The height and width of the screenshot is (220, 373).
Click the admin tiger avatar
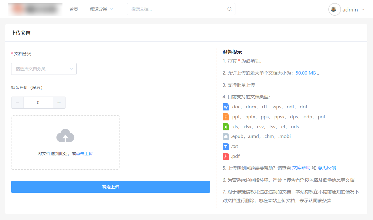[334, 9]
